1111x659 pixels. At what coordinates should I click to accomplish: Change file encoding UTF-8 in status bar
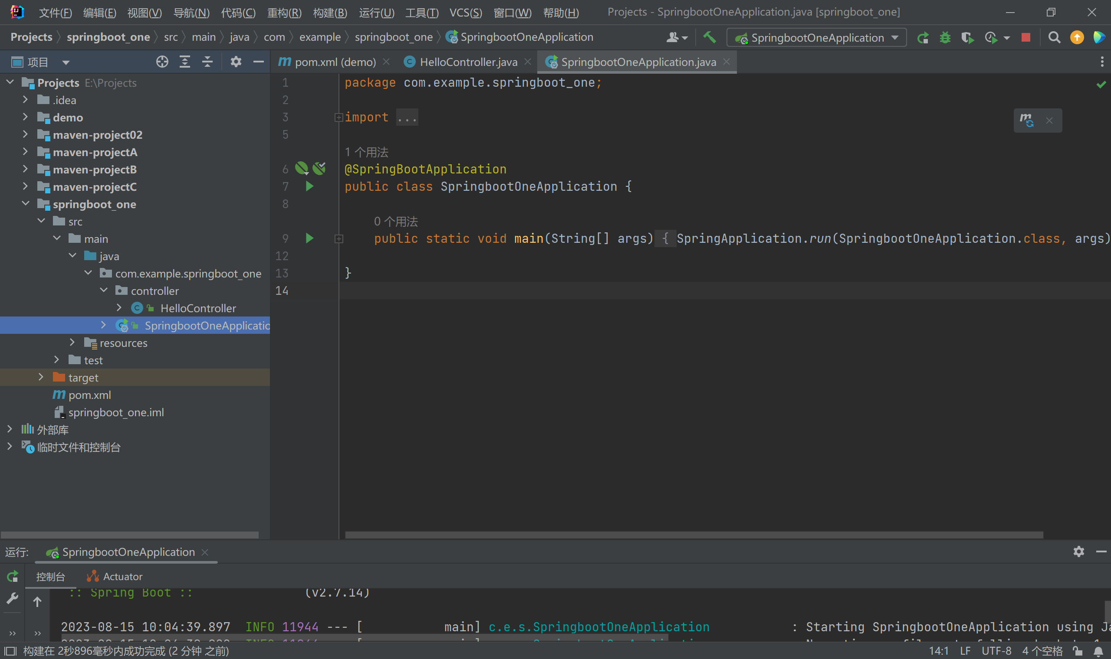point(996,651)
